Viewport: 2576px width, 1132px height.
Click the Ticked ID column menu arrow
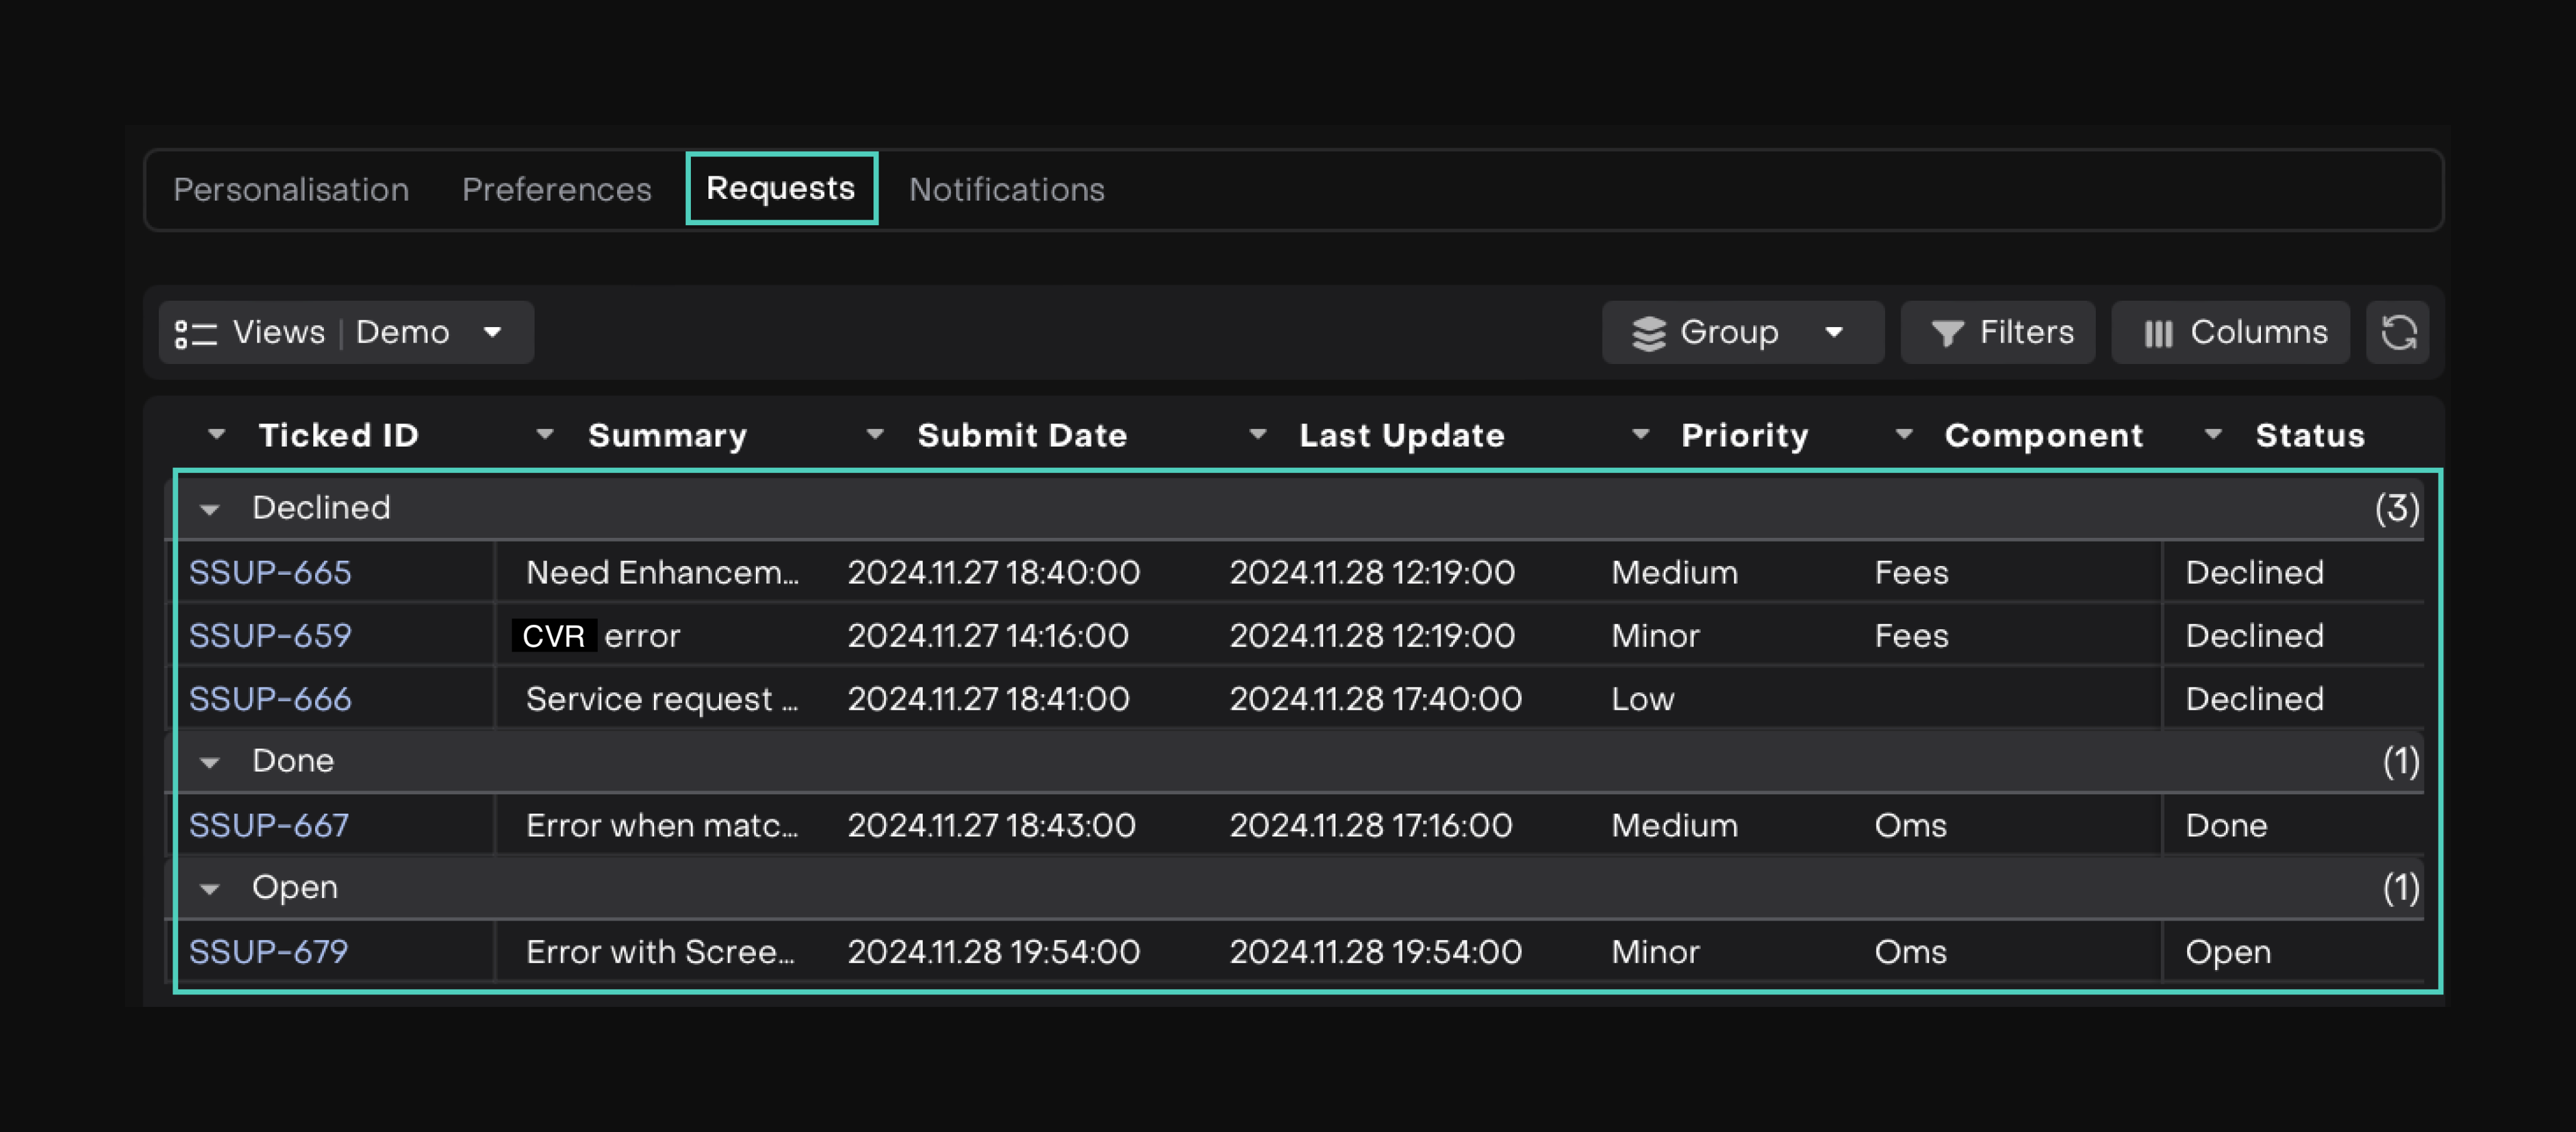pos(216,435)
